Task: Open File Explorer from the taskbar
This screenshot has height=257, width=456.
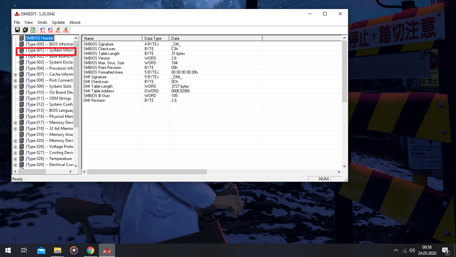Action: (x=58, y=250)
